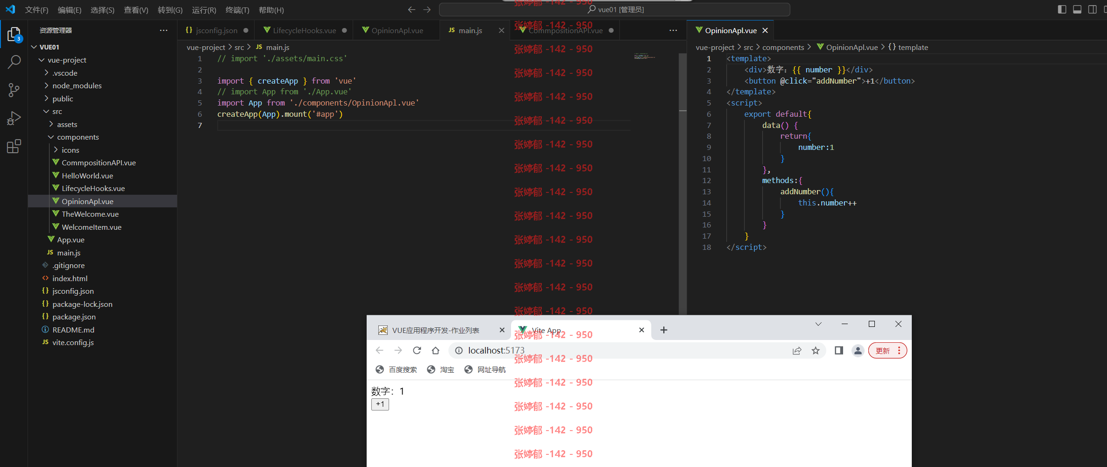Open the 终端(T) menu

tap(237, 10)
